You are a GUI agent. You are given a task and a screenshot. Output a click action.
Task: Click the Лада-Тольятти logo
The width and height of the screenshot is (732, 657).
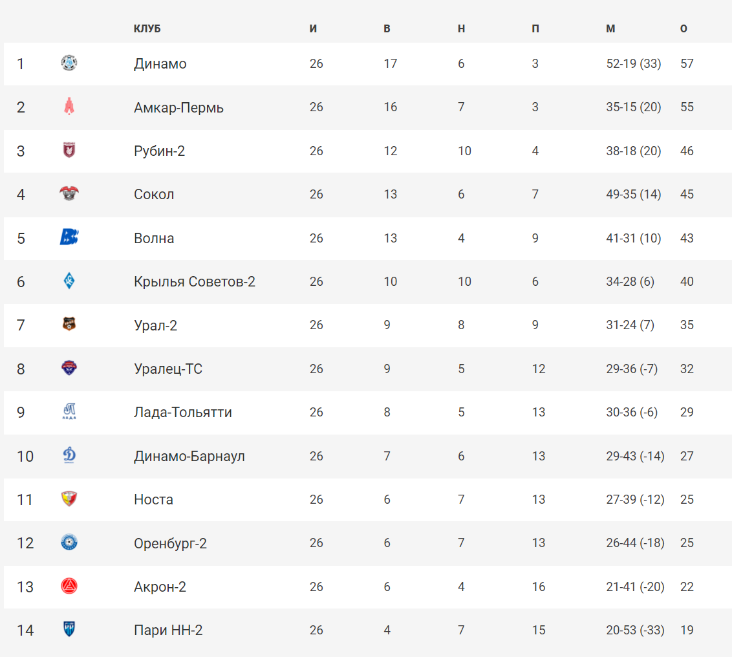[x=69, y=412]
